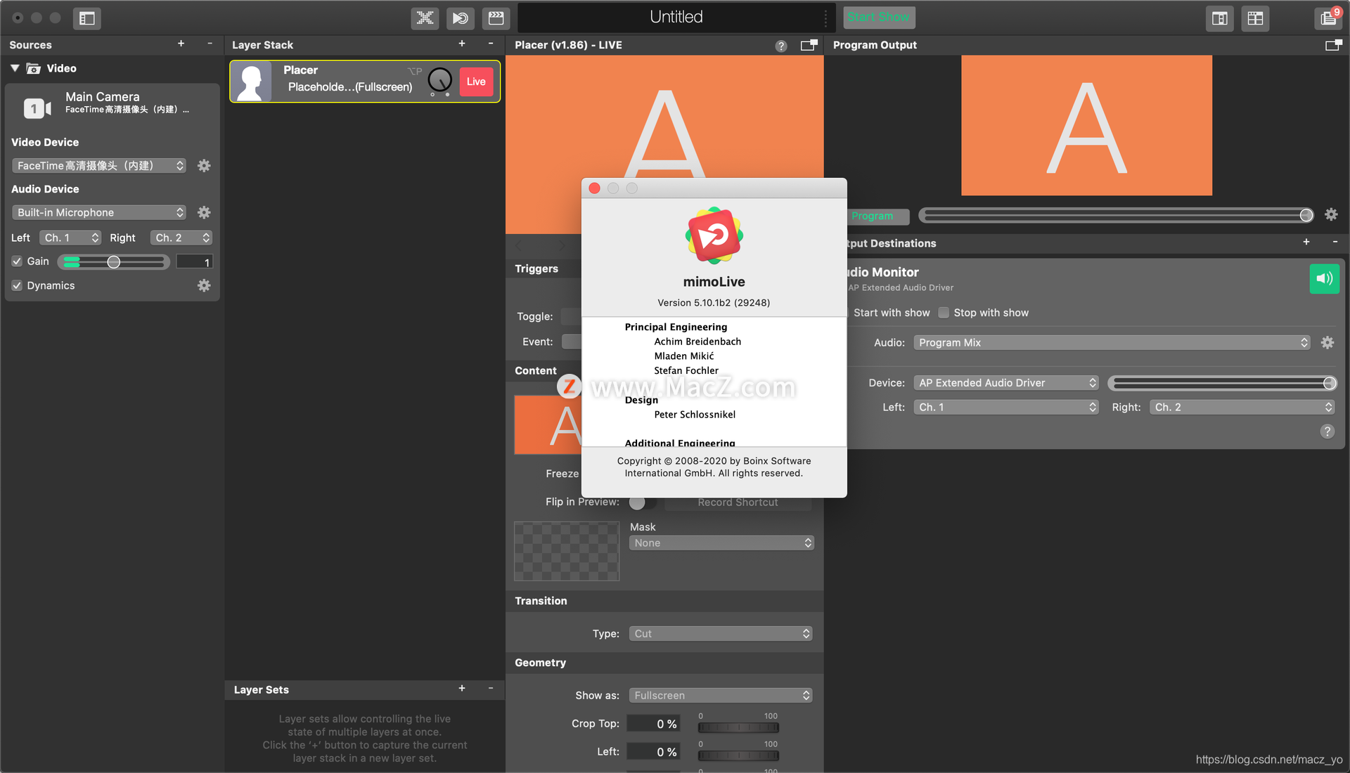Close the mimoLive About window
1350x773 pixels.
coord(594,188)
